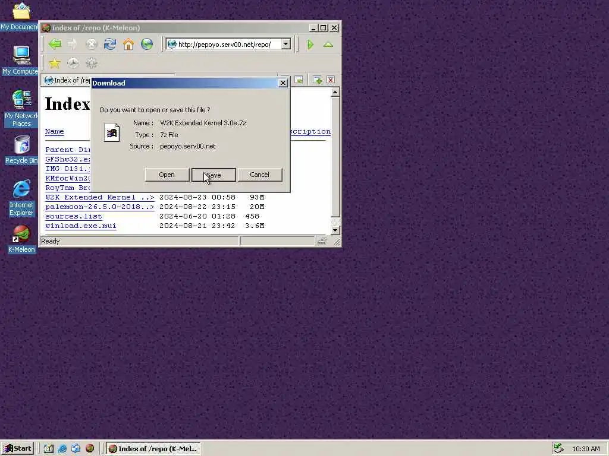The height and width of the screenshot is (456, 609).
Task: Click the file name 'W2K Extended Kernel 3.0e.7z'
Action: (203, 123)
